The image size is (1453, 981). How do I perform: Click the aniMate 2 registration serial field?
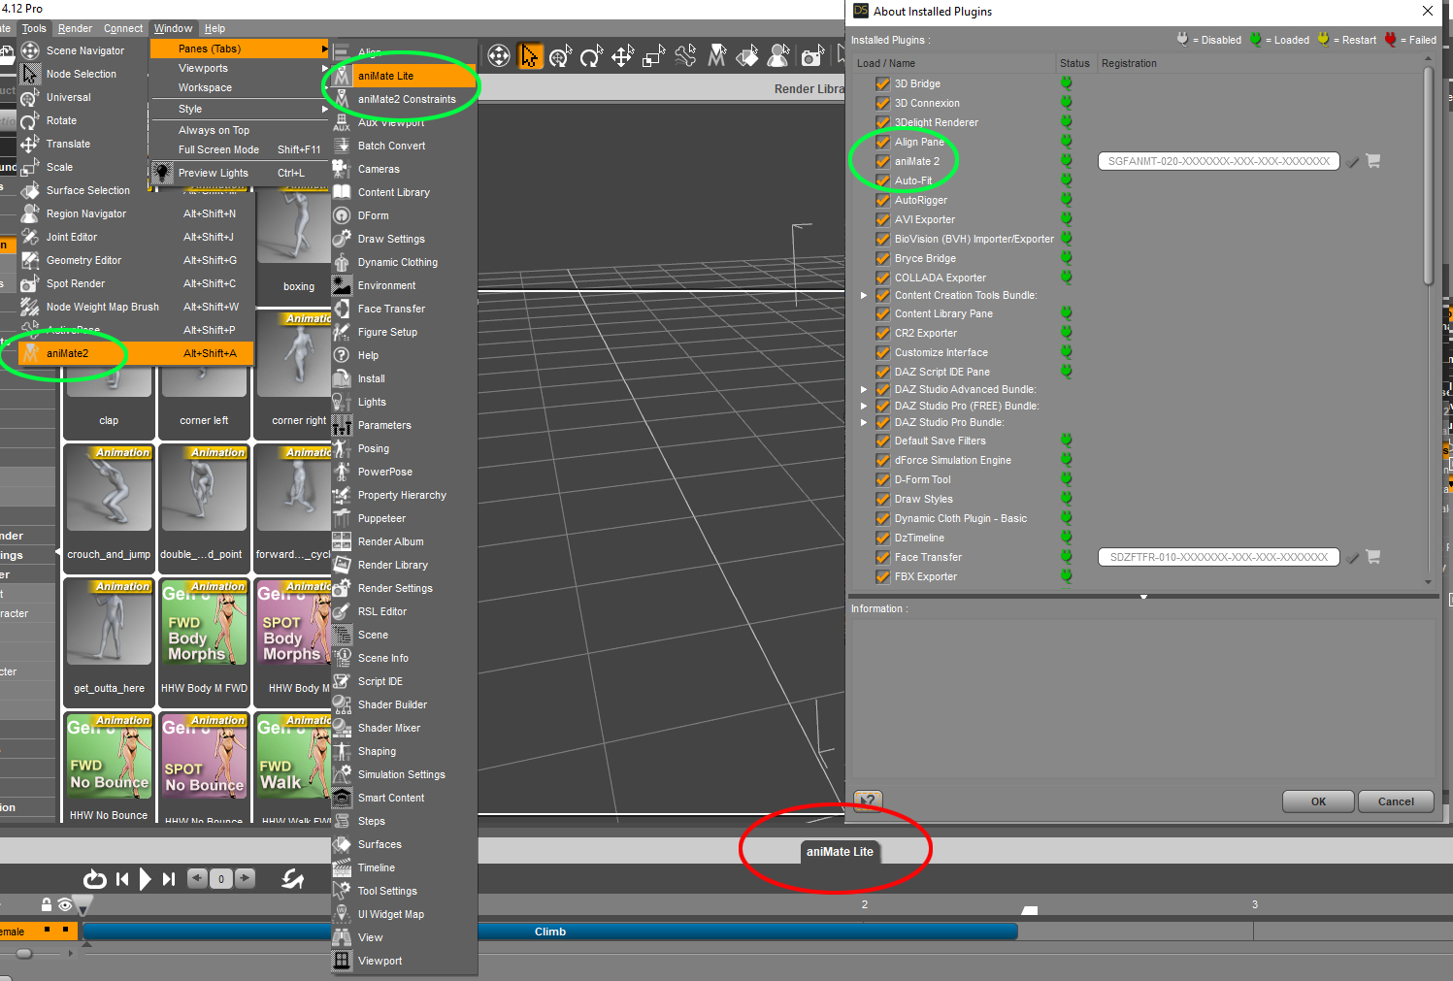click(x=1219, y=161)
